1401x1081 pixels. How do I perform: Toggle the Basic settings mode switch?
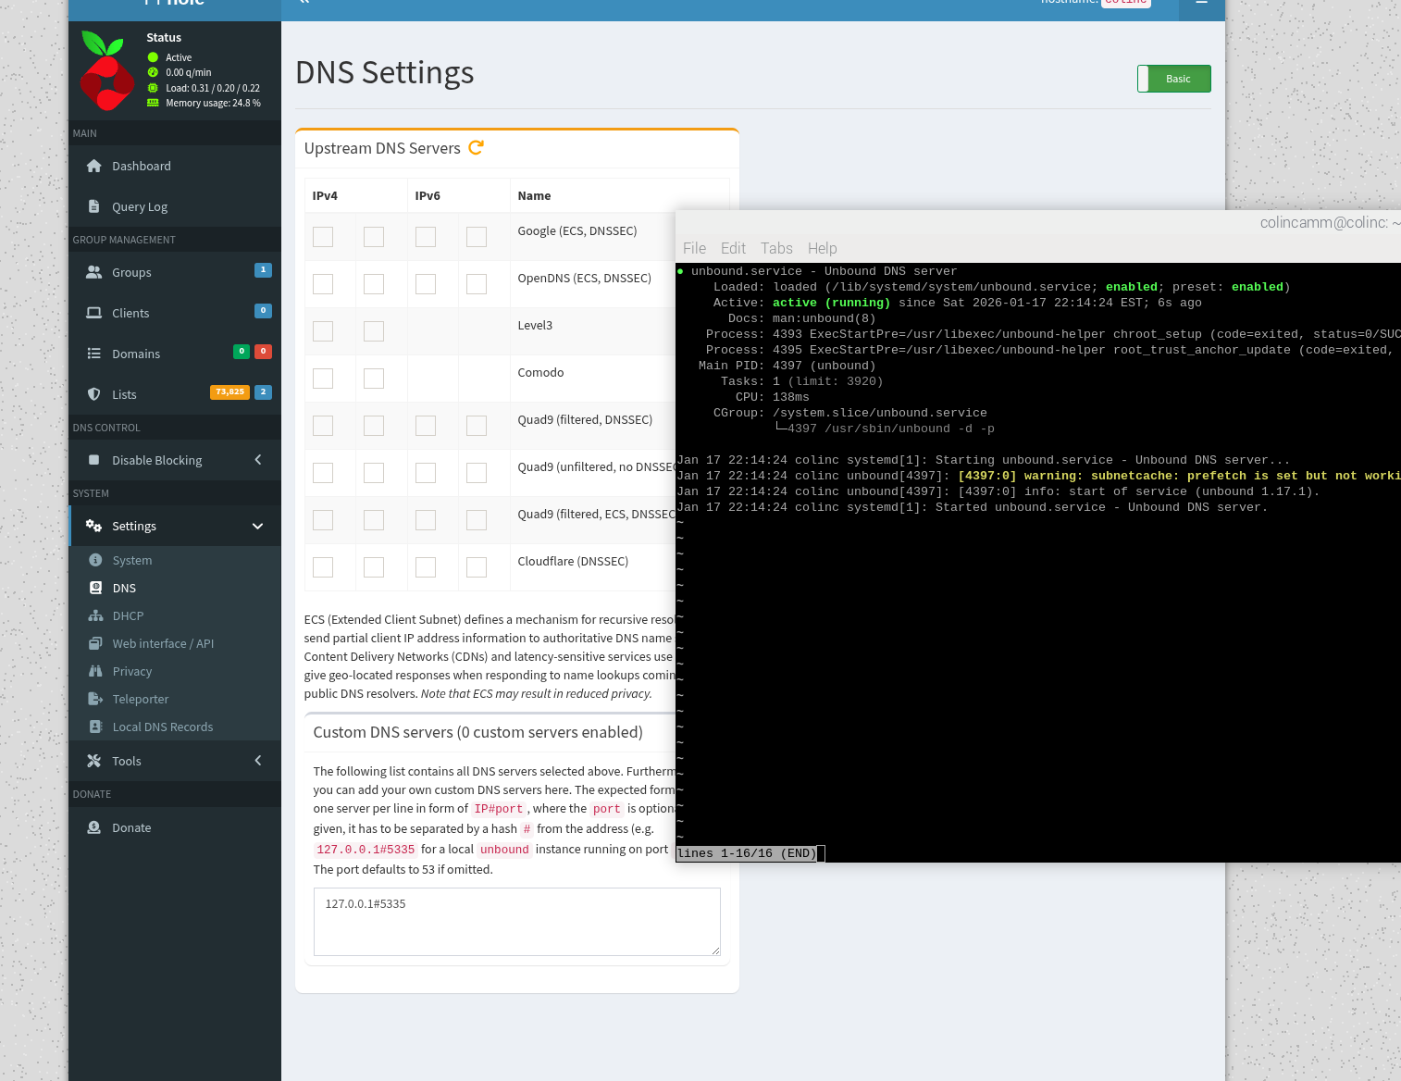click(1173, 79)
